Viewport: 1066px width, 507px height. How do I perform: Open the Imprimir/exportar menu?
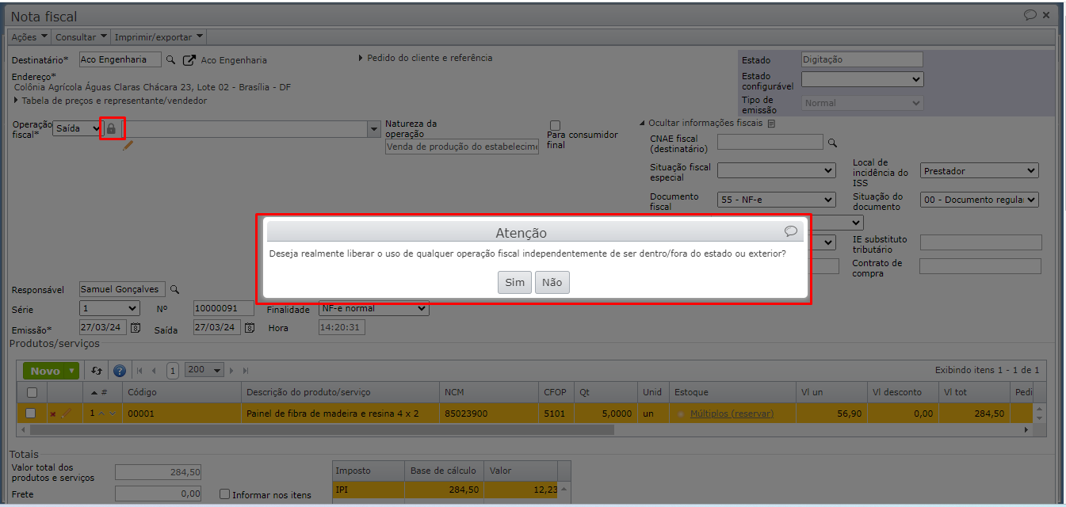[159, 37]
